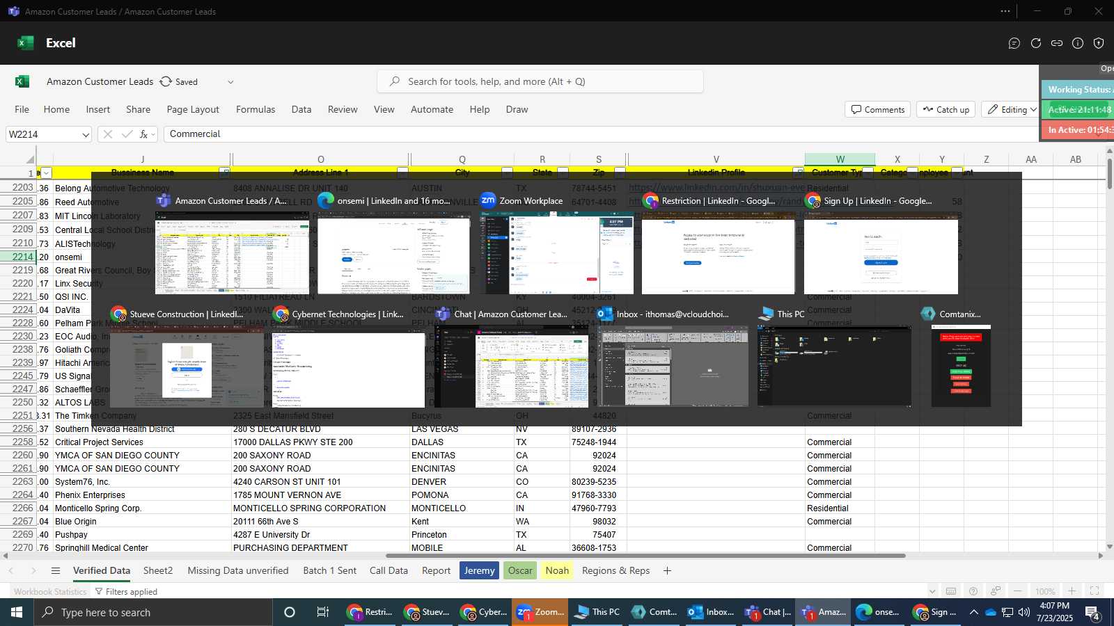Click Workbook Statistics in status bar
This screenshot has width=1114, height=626.
(50, 592)
